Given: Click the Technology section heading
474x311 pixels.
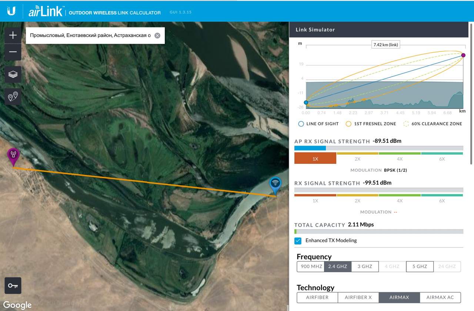Looking at the screenshot, I should (316, 288).
